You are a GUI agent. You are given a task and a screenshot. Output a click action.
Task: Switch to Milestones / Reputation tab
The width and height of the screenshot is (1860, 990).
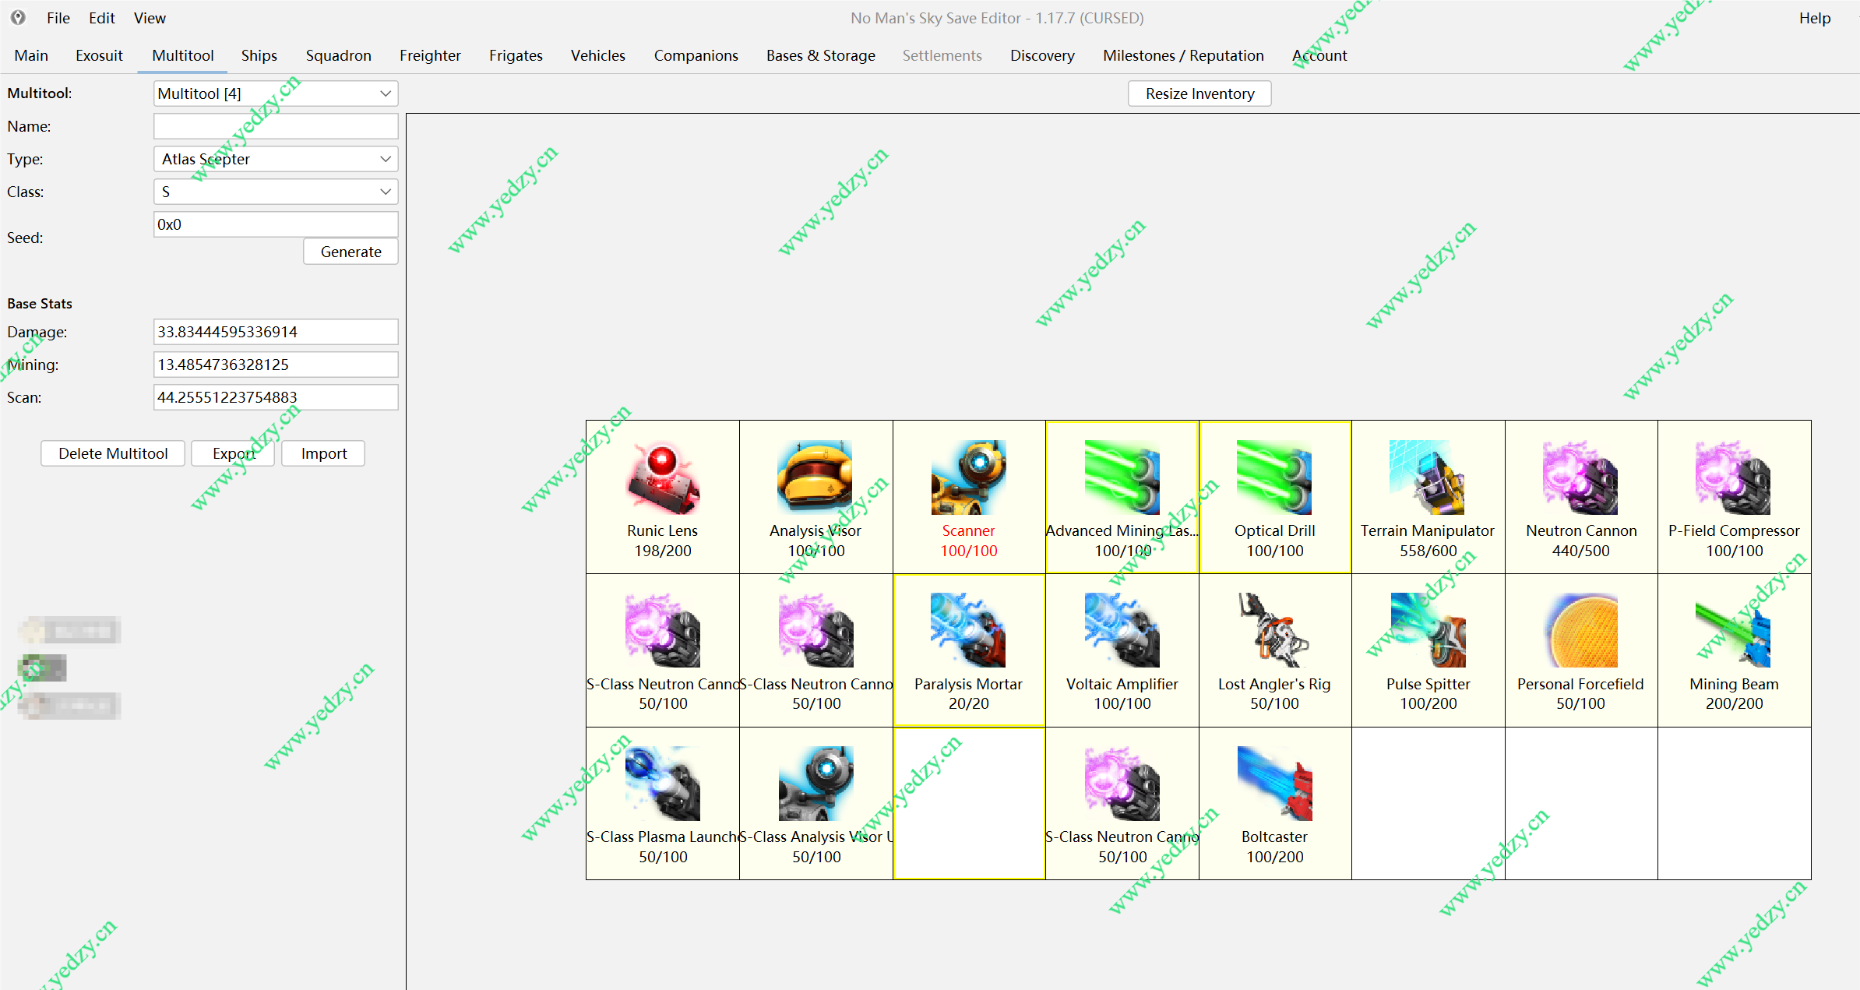1183,55
